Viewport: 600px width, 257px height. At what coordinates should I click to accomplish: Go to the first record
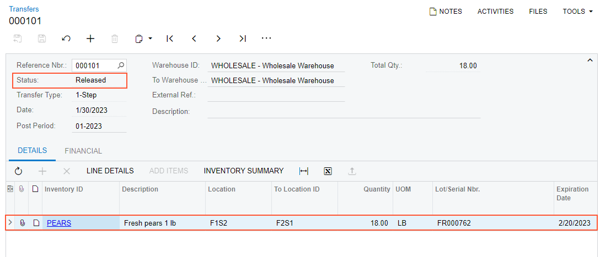pos(170,39)
